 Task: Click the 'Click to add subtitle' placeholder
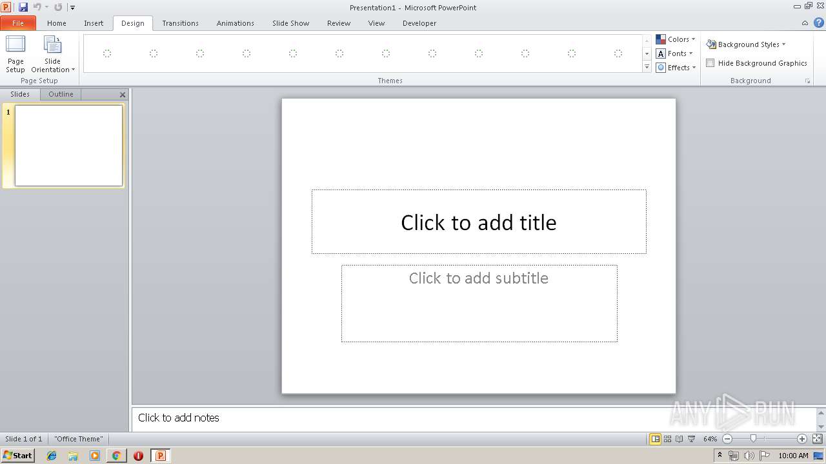pos(479,303)
